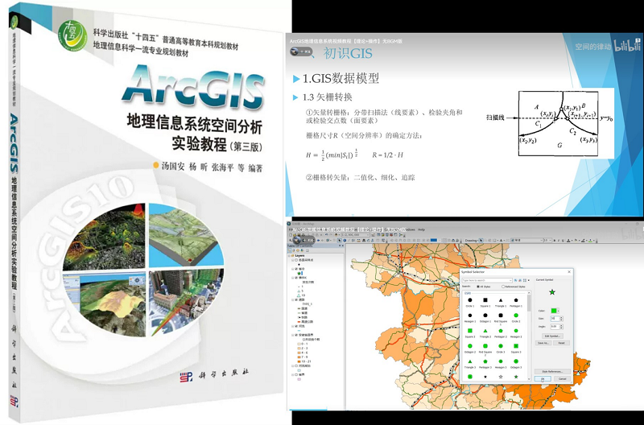
Task: Select the green Triangle 3 symbol
Action: pos(470,361)
